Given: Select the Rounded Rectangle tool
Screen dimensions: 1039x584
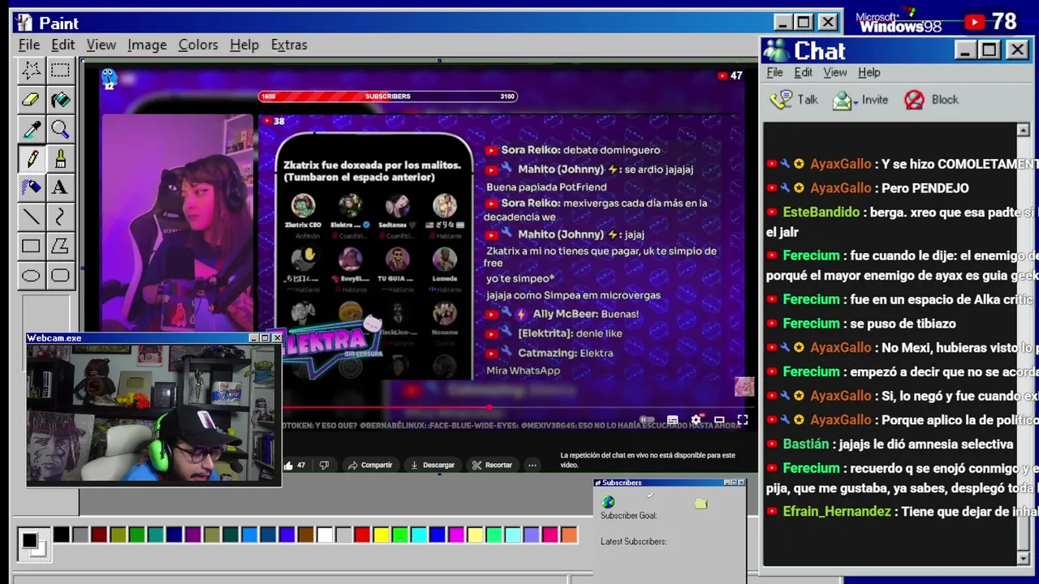Looking at the screenshot, I should point(60,275).
